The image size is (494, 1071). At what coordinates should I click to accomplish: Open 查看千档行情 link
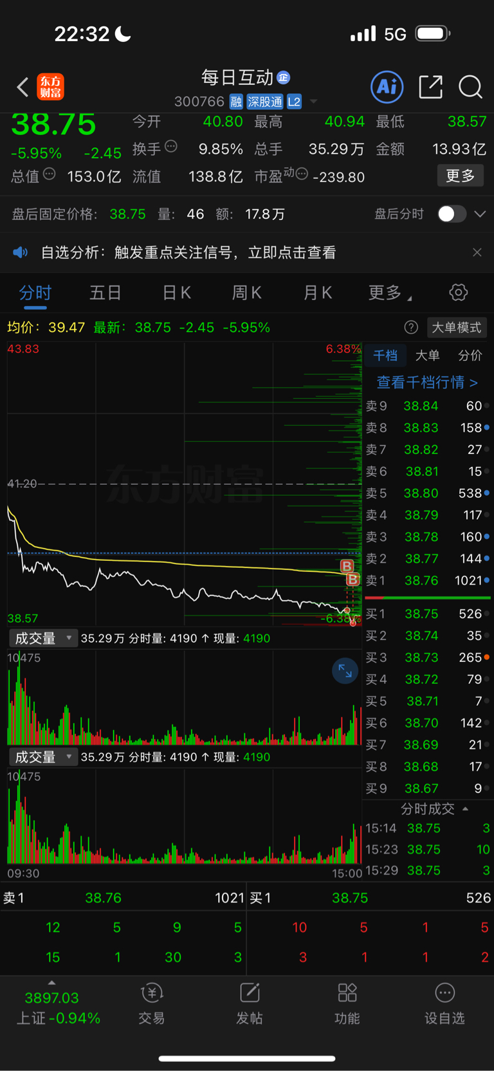click(x=427, y=382)
